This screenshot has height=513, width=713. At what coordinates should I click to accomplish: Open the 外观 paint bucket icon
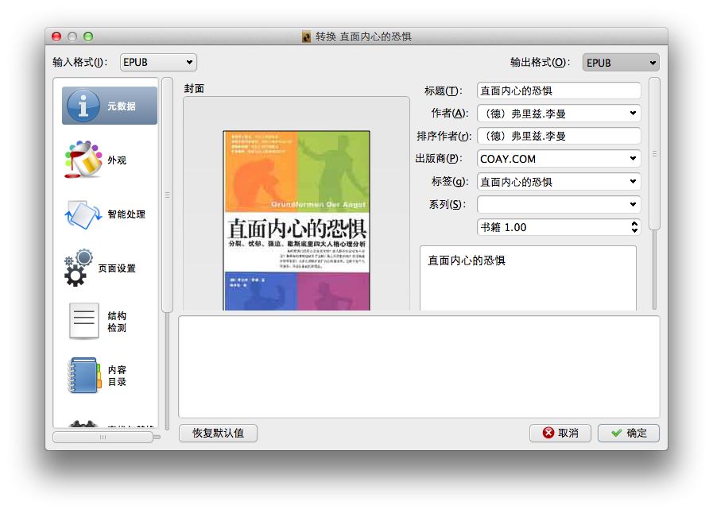click(x=83, y=160)
